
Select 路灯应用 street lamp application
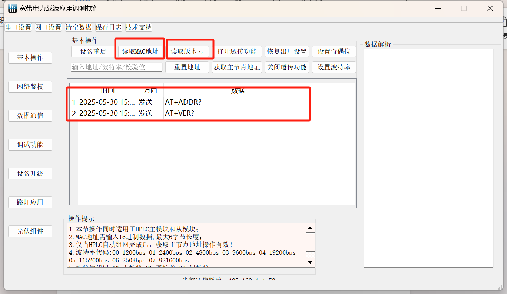pyautogui.click(x=30, y=202)
